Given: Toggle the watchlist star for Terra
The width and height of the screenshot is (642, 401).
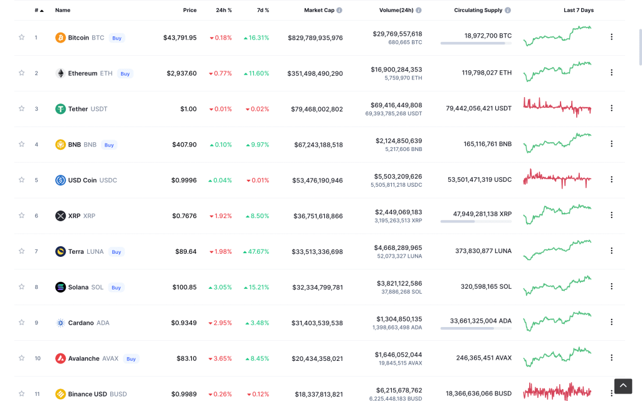Looking at the screenshot, I should point(21,251).
